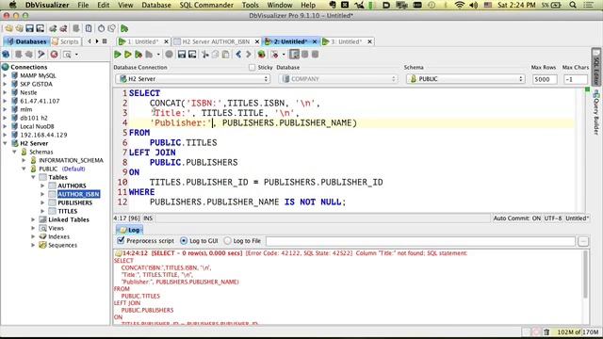Select the Log tab
Viewport: 603px width, 339px height.
pyautogui.click(x=130, y=230)
